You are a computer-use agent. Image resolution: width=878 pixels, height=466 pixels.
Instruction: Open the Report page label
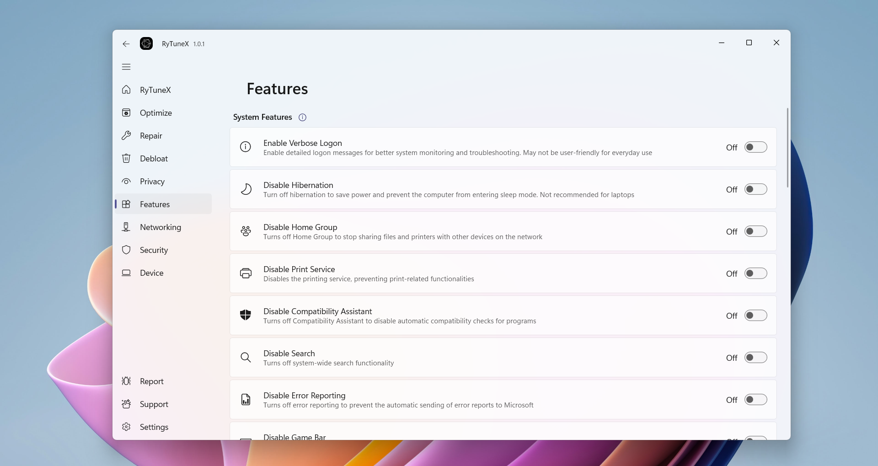pyautogui.click(x=151, y=381)
